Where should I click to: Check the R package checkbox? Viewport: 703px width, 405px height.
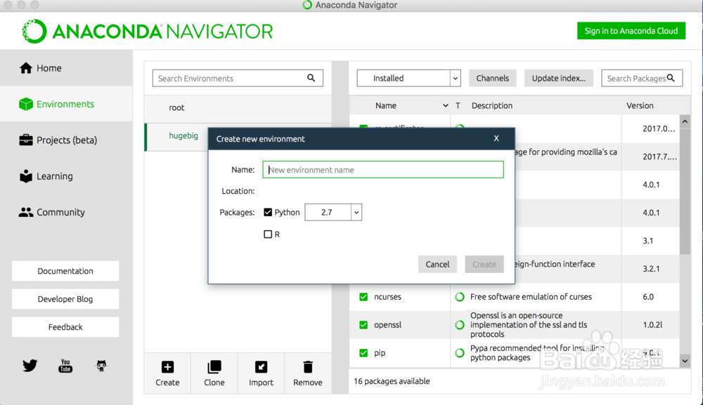(x=268, y=234)
